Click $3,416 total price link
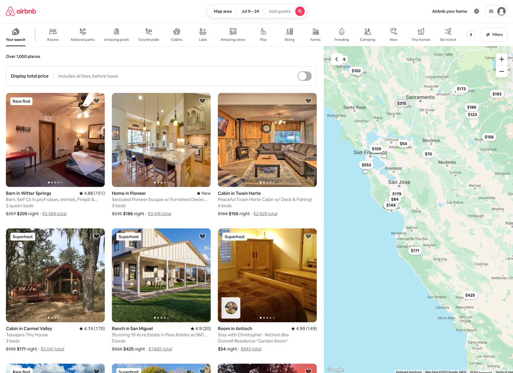The width and height of the screenshot is (513, 373). coord(159,213)
